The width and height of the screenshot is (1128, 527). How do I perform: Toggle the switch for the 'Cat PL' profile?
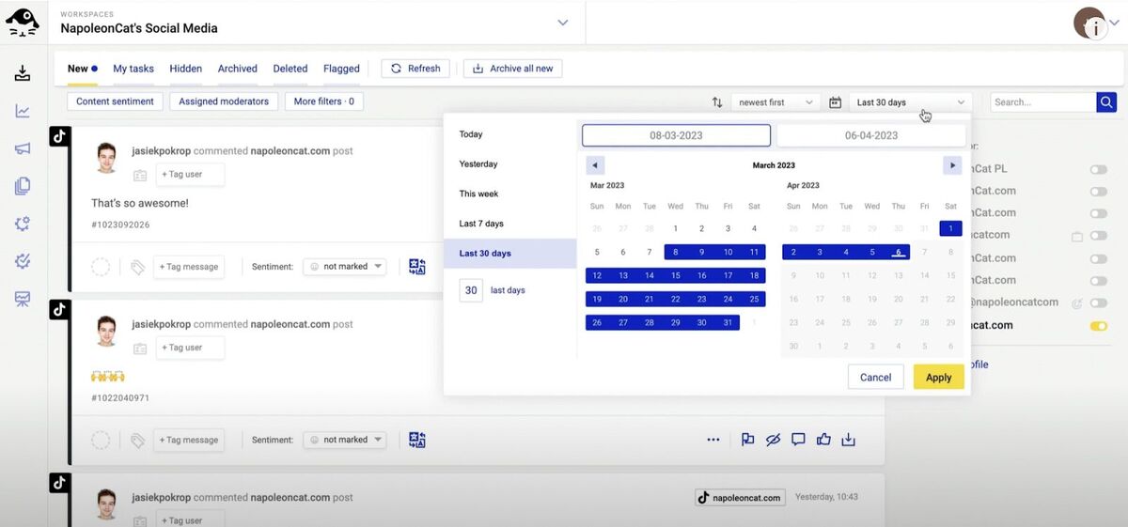click(1098, 169)
